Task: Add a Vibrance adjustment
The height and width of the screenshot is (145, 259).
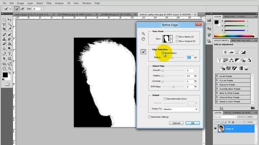Action: click(219, 60)
